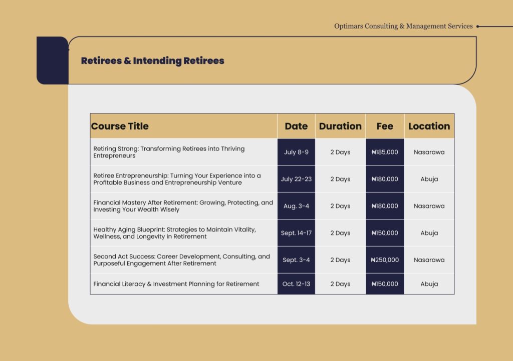Image resolution: width=513 pixels, height=361 pixels.
Task: Click the ₦185,000 fee cell
Action: pos(385,152)
